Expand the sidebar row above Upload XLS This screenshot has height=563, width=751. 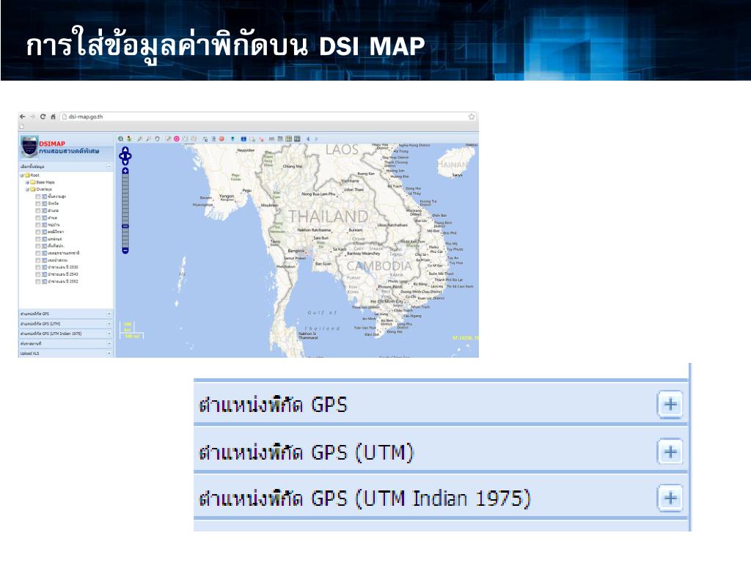pyautogui.click(x=109, y=344)
